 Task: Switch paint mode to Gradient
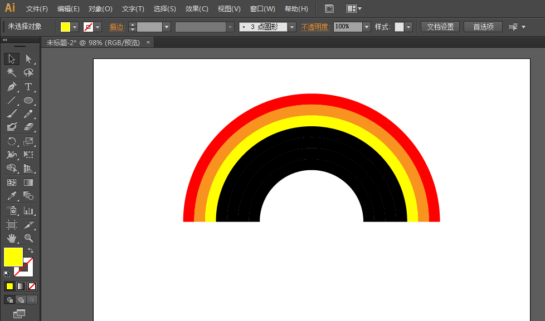(x=21, y=287)
